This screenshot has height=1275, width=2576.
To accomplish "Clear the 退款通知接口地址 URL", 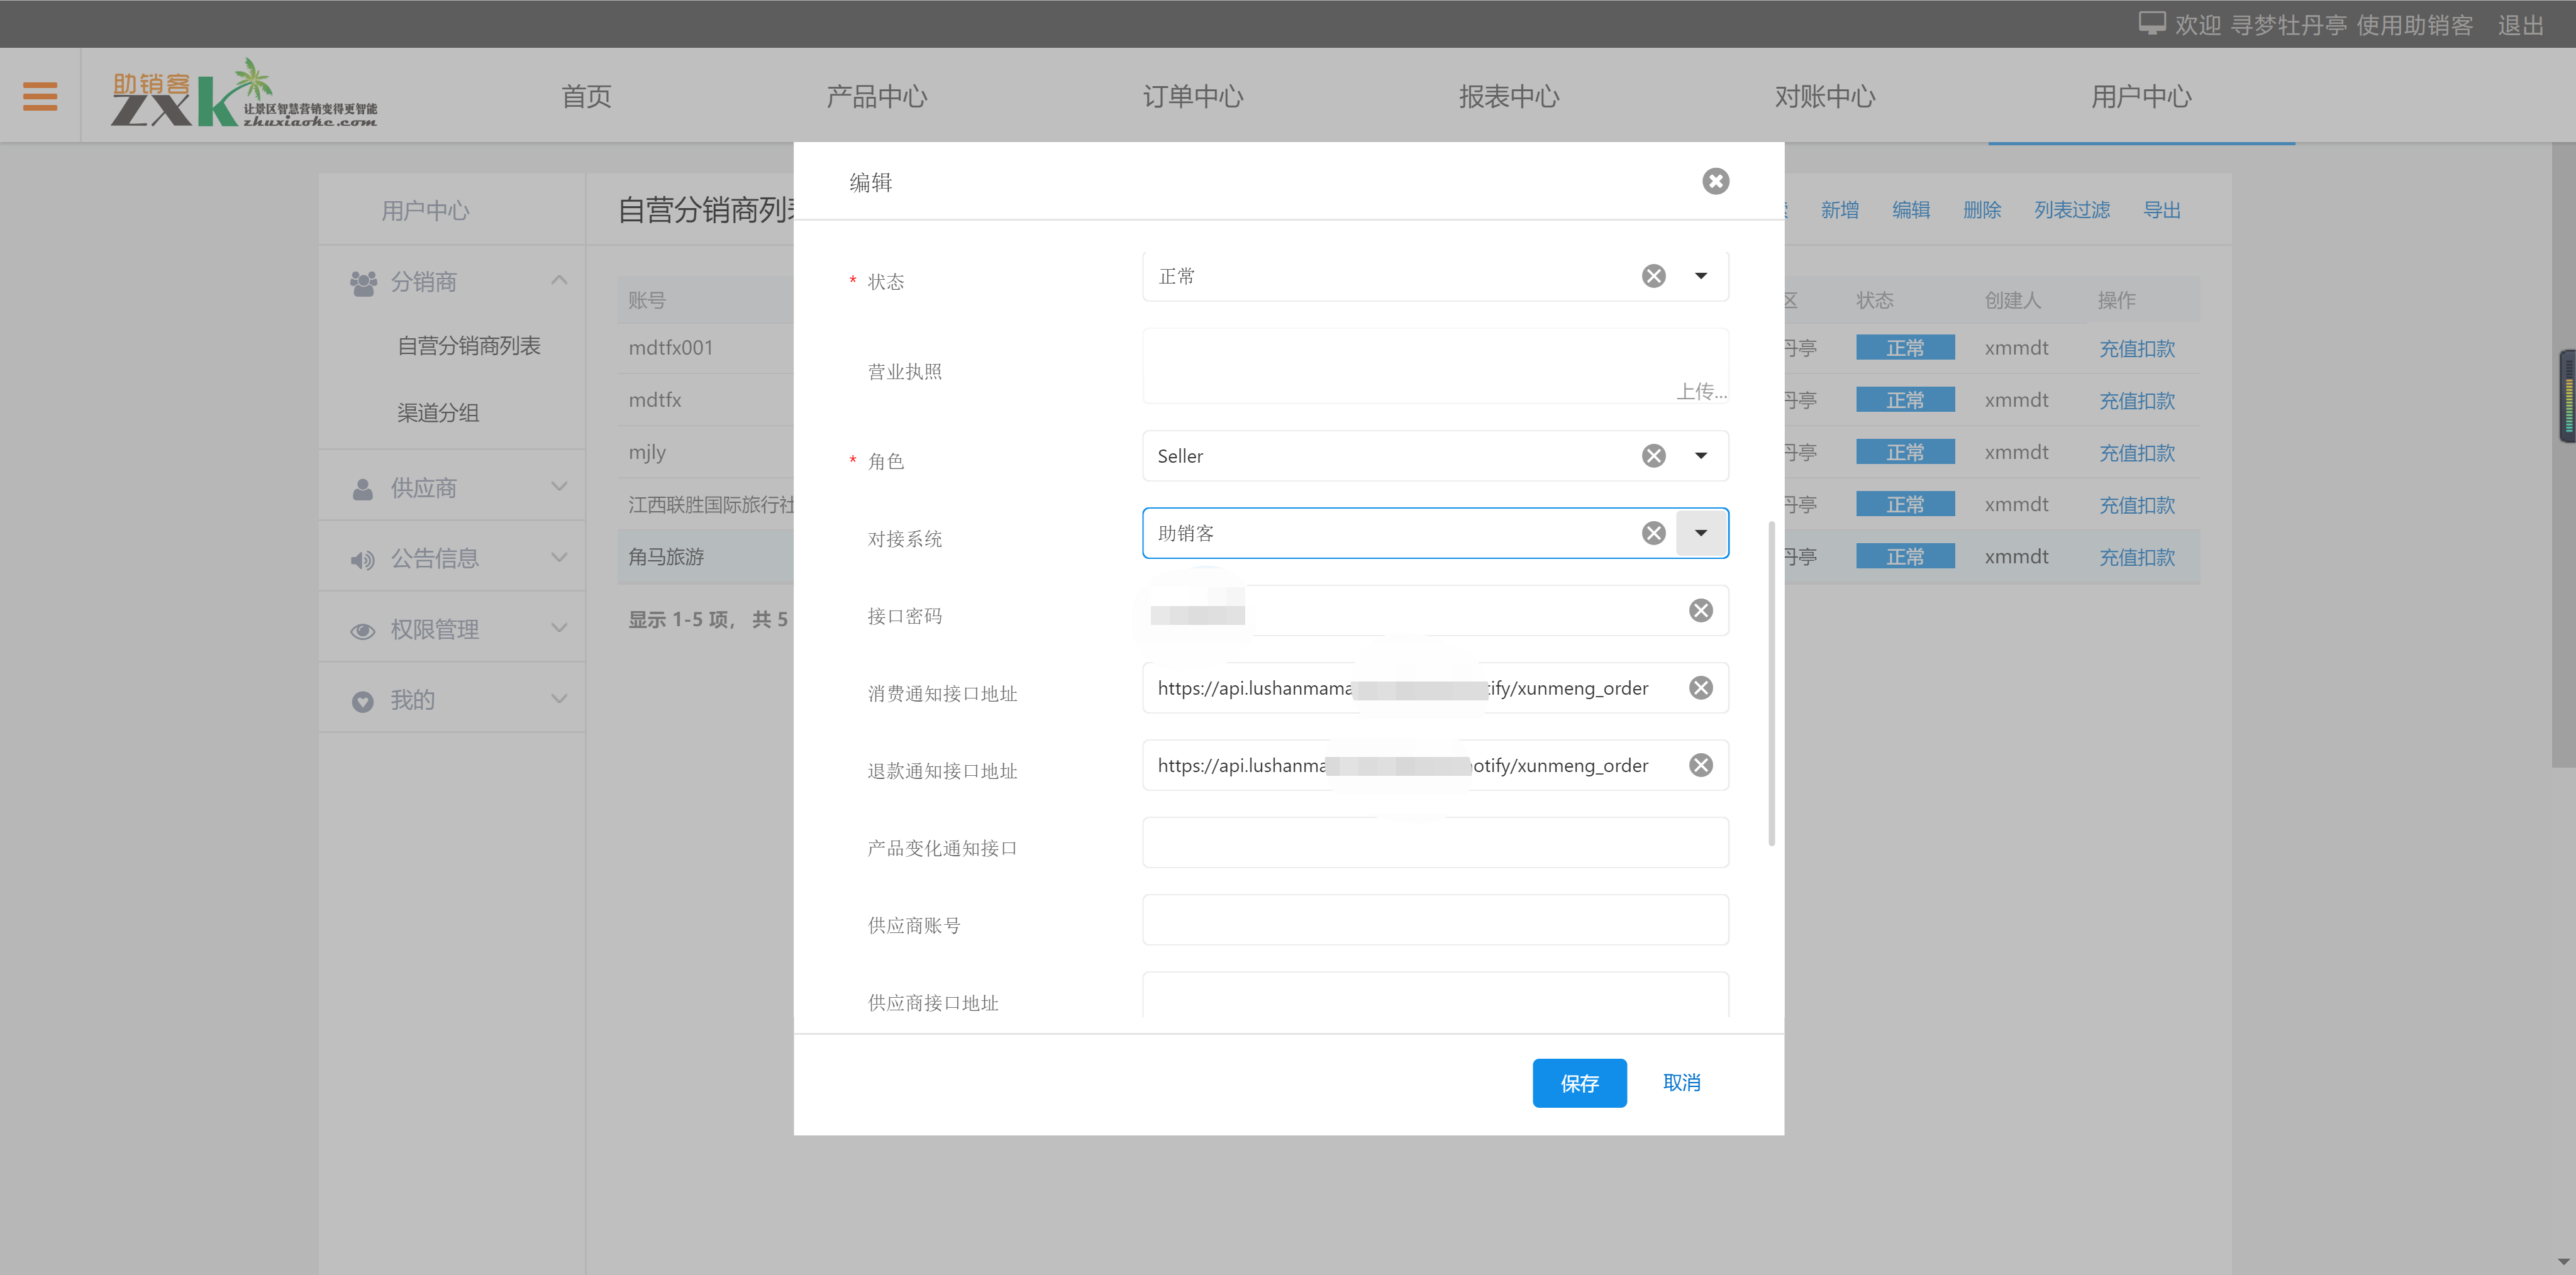I will coord(1700,765).
